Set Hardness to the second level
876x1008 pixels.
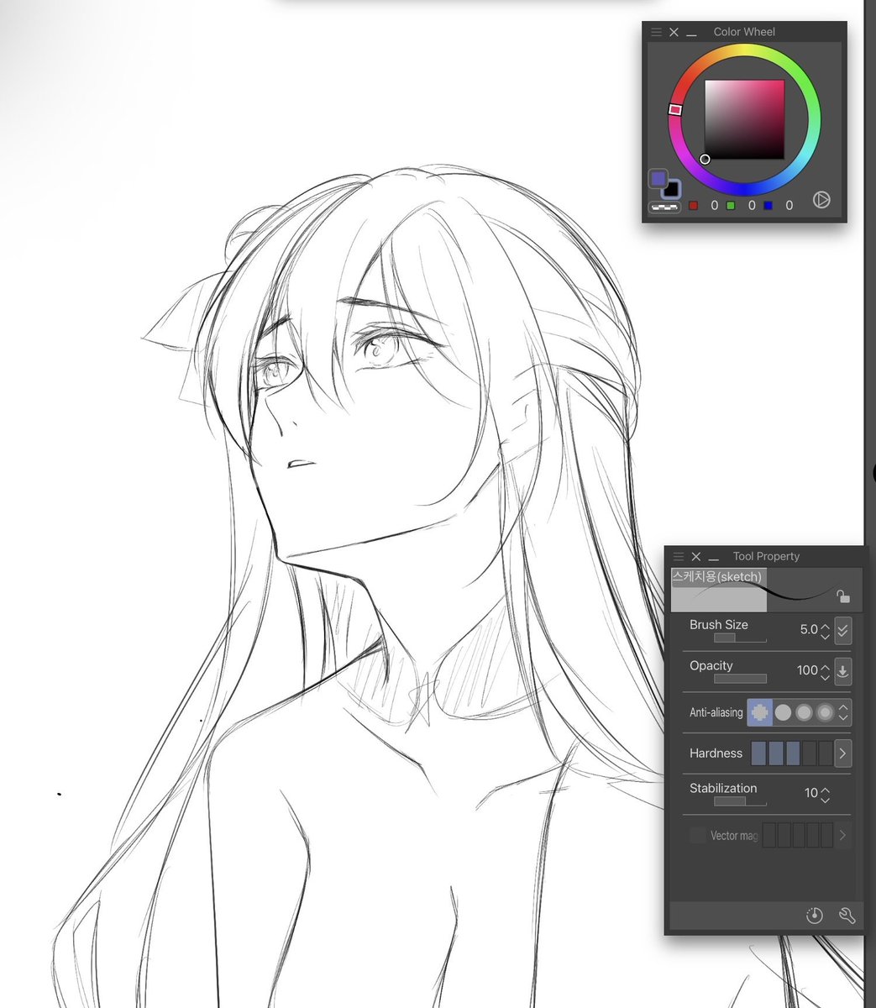coord(775,753)
